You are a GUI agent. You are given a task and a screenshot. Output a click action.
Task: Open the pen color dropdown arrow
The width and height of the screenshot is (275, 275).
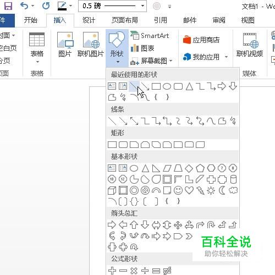[71, 6]
